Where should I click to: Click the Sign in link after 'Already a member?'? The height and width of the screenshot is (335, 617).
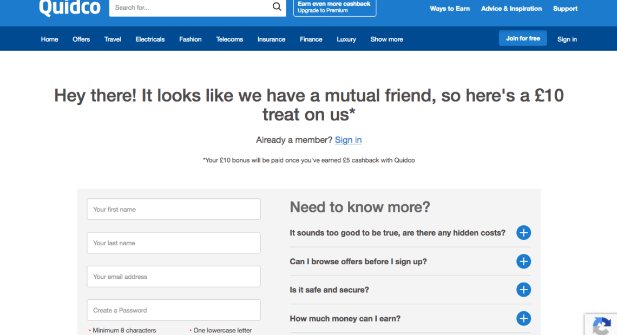coord(348,140)
